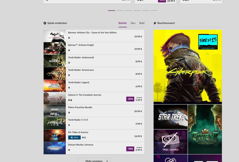Click Windows icon under Batman: Arkham City

(x=69, y=38)
